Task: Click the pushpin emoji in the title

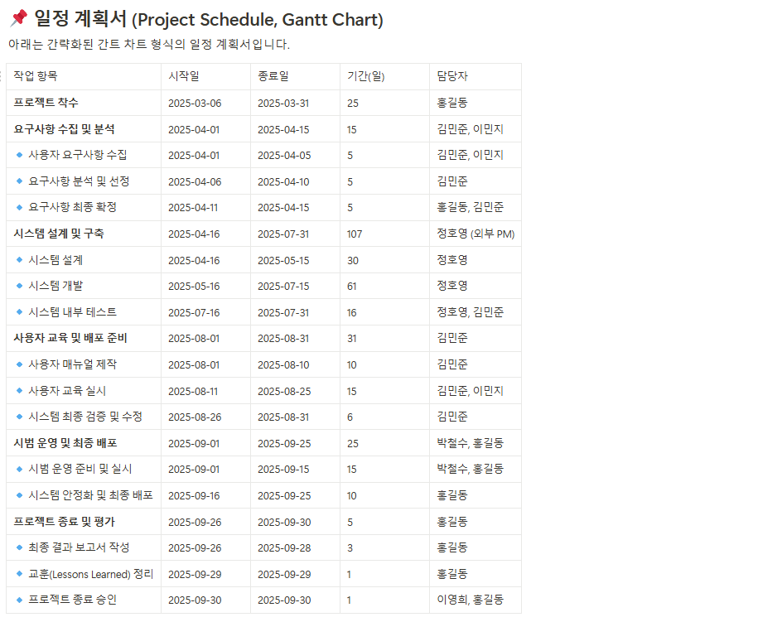Action: pos(18,18)
